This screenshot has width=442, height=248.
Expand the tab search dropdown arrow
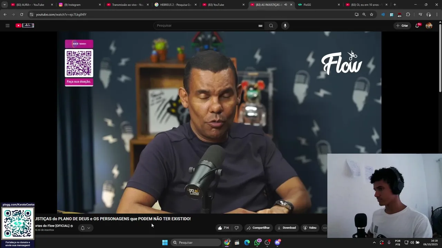(4, 5)
